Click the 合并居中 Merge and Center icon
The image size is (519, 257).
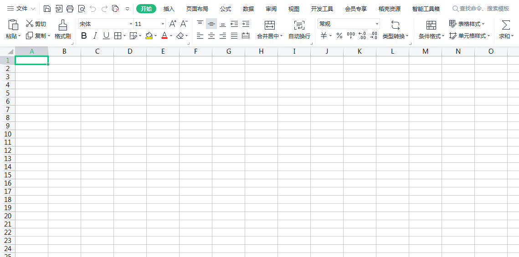tap(270, 25)
